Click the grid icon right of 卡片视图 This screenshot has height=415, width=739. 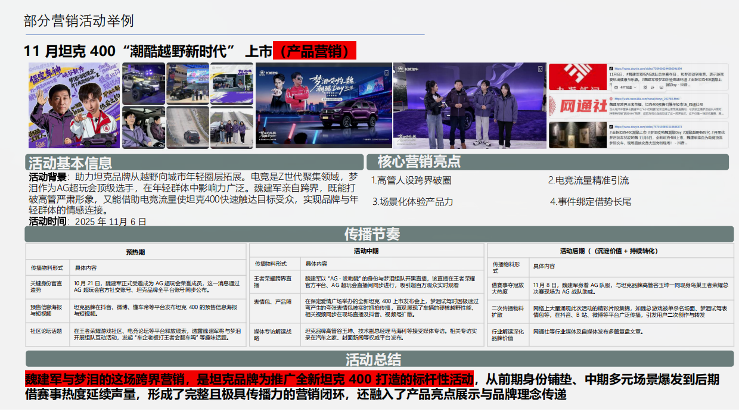tap(645, 88)
